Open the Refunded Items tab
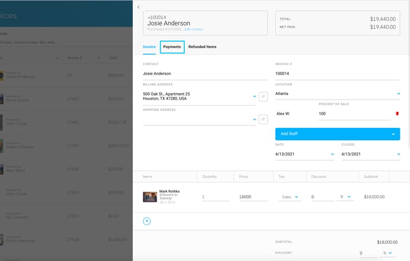Image resolution: width=410 pixels, height=261 pixels. (x=202, y=47)
